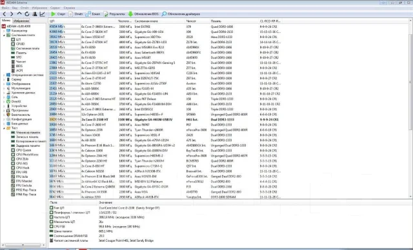Open the Сервис menu

tap(55, 8)
